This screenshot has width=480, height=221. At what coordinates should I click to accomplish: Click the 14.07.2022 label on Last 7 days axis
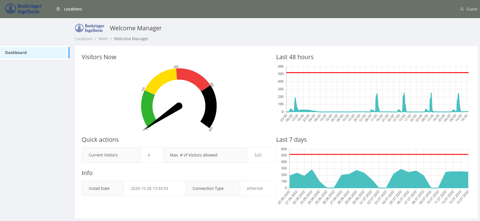tap(463, 197)
